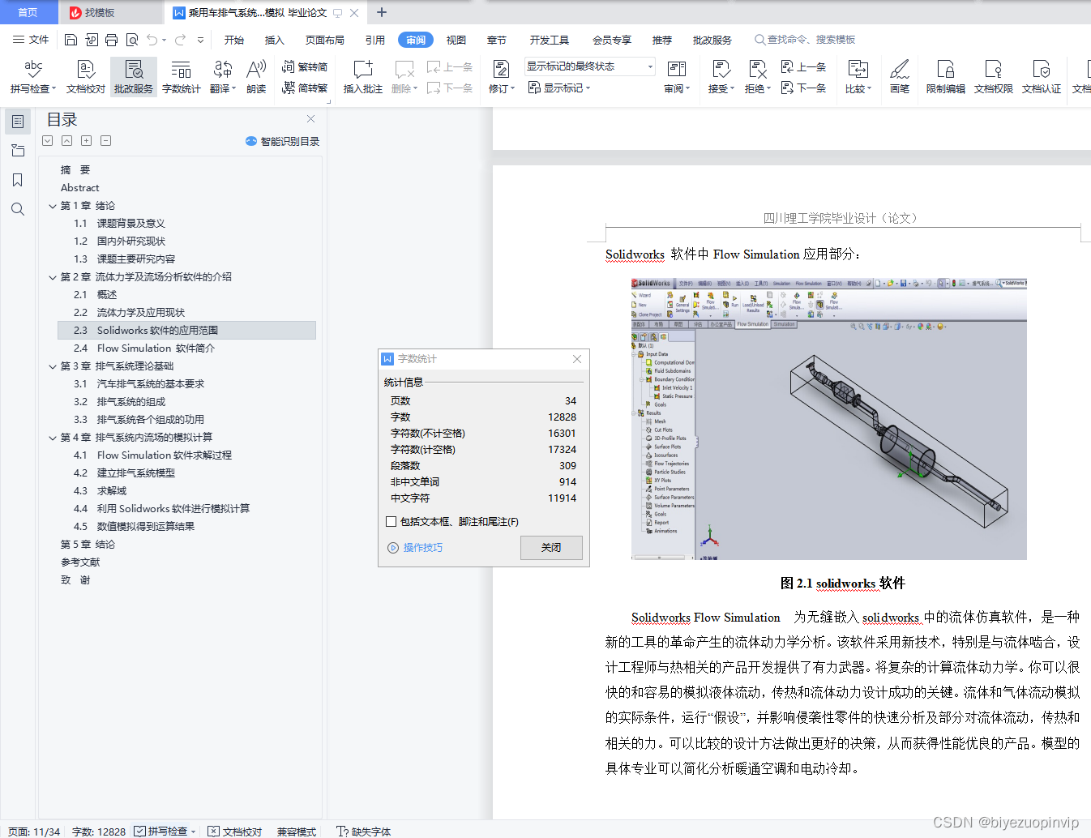Image resolution: width=1091 pixels, height=838 pixels.
Task: Open 文档认证 document certification
Action: point(1042,77)
